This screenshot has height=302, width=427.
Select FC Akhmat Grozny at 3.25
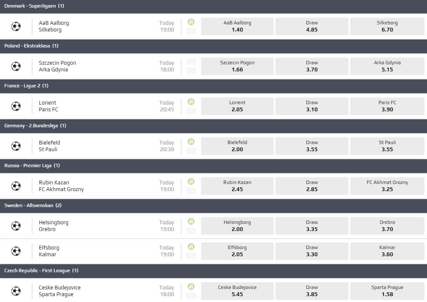(387, 186)
